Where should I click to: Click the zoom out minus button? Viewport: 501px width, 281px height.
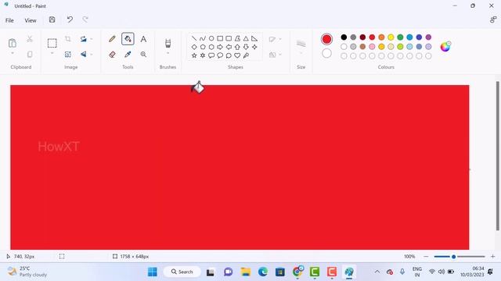click(426, 257)
